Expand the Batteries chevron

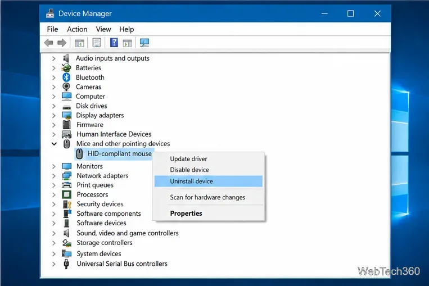(54, 68)
